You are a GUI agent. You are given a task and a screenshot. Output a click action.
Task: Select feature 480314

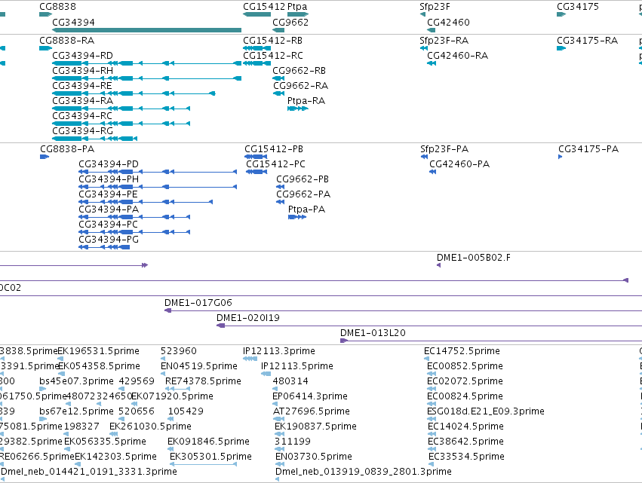tap(290, 381)
